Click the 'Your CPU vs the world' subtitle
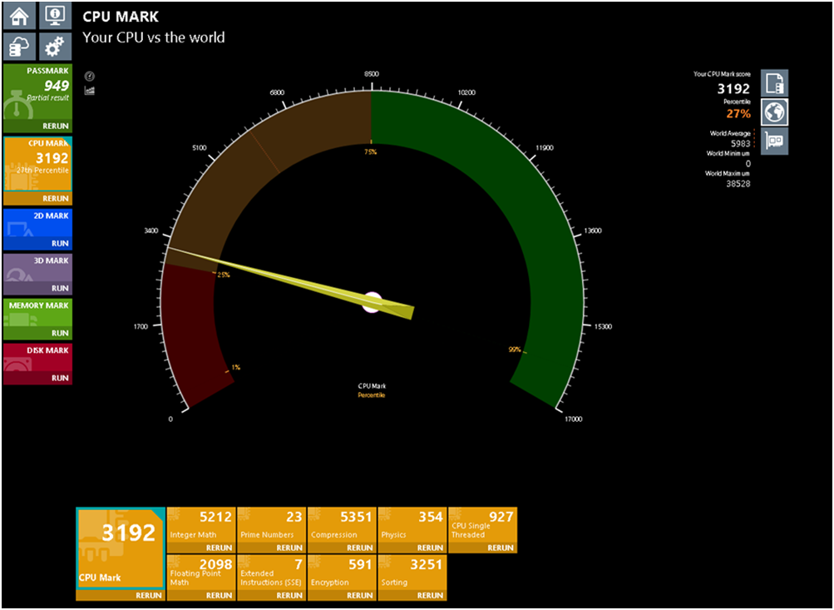 [154, 37]
